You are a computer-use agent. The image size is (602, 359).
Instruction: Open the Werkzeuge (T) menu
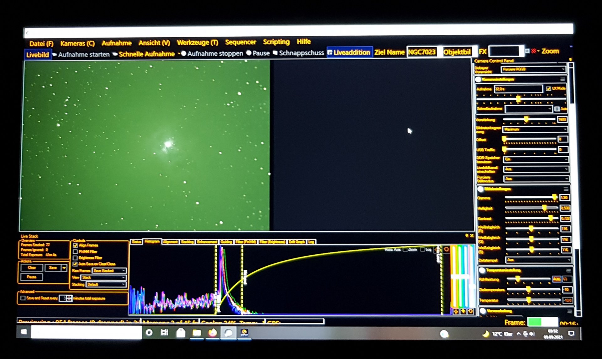click(x=197, y=42)
